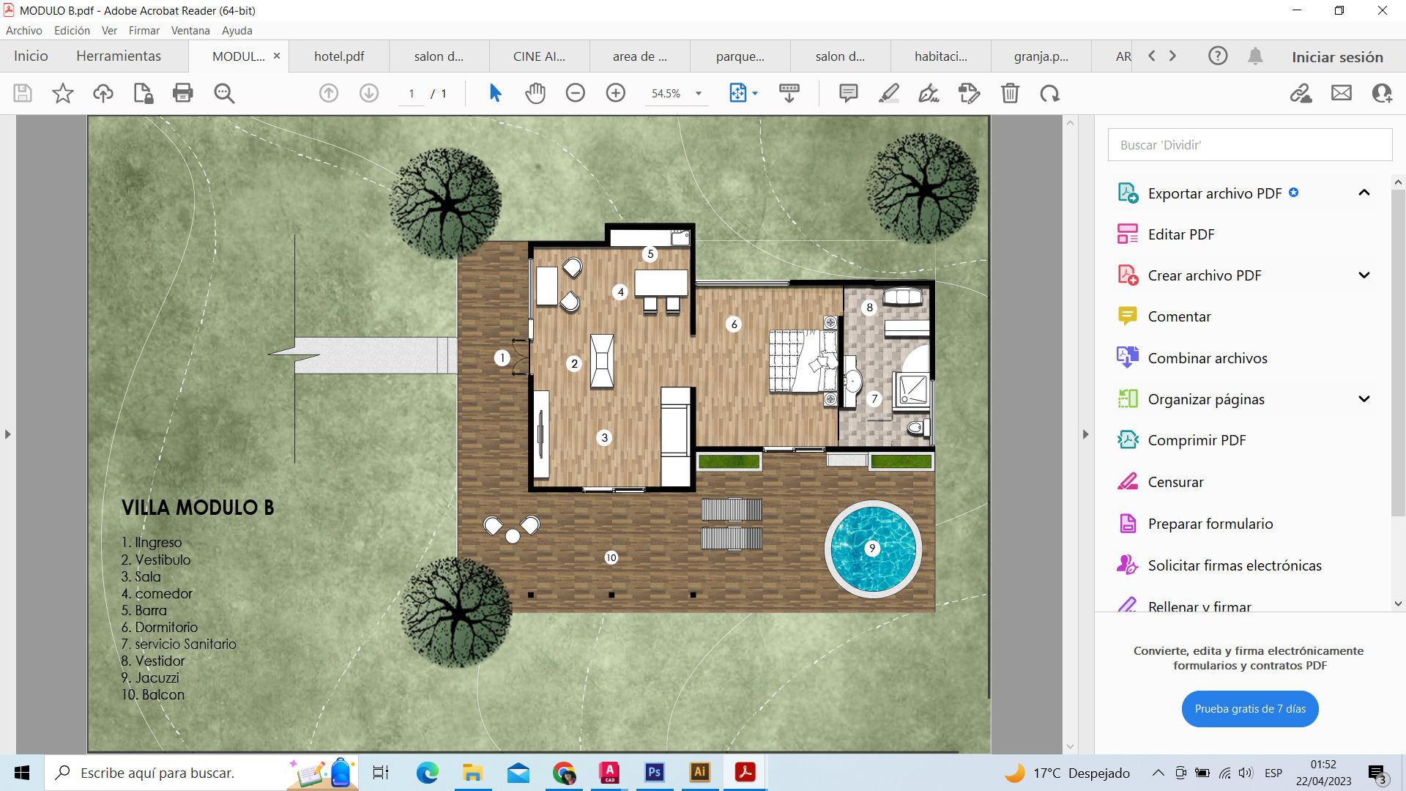Open the zoom percentage dropdown

(x=698, y=94)
